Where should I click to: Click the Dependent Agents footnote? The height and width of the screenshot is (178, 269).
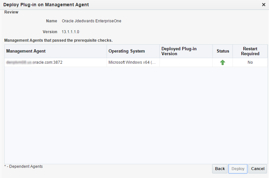[x=24, y=167]
